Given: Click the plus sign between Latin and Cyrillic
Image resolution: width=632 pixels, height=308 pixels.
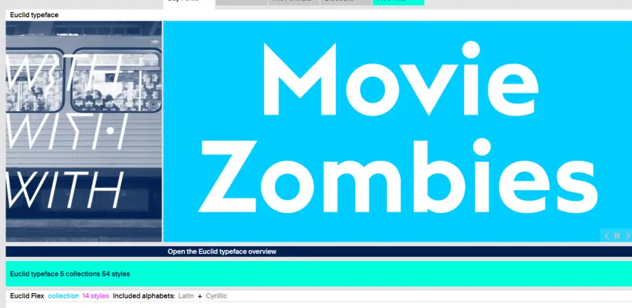Looking at the screenshot, I should [x=199, y=296].
